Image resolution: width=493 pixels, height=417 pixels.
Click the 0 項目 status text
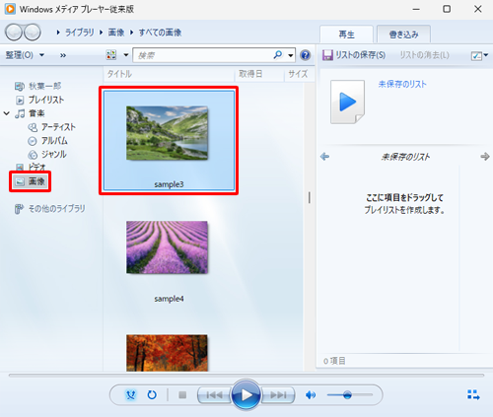point(334,361)
